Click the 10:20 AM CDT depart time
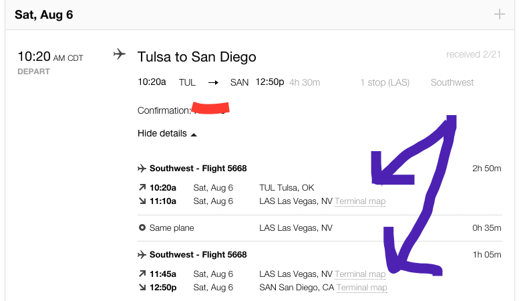519x301 pixels. coord(50,57)
